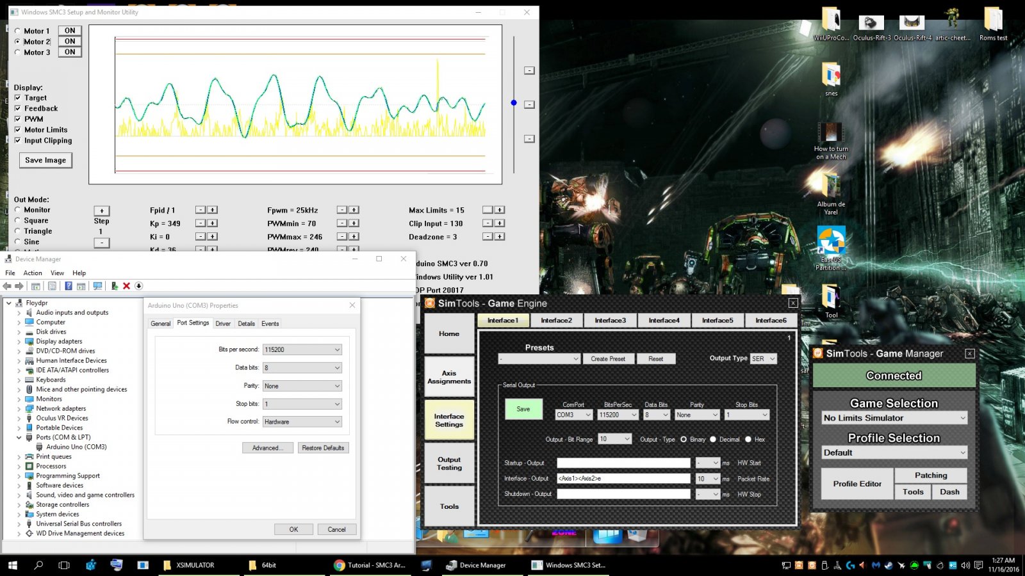Viewport: 1025px width, 576px height.
Task: Select the Motor 3 radio button
Action: 17,52
